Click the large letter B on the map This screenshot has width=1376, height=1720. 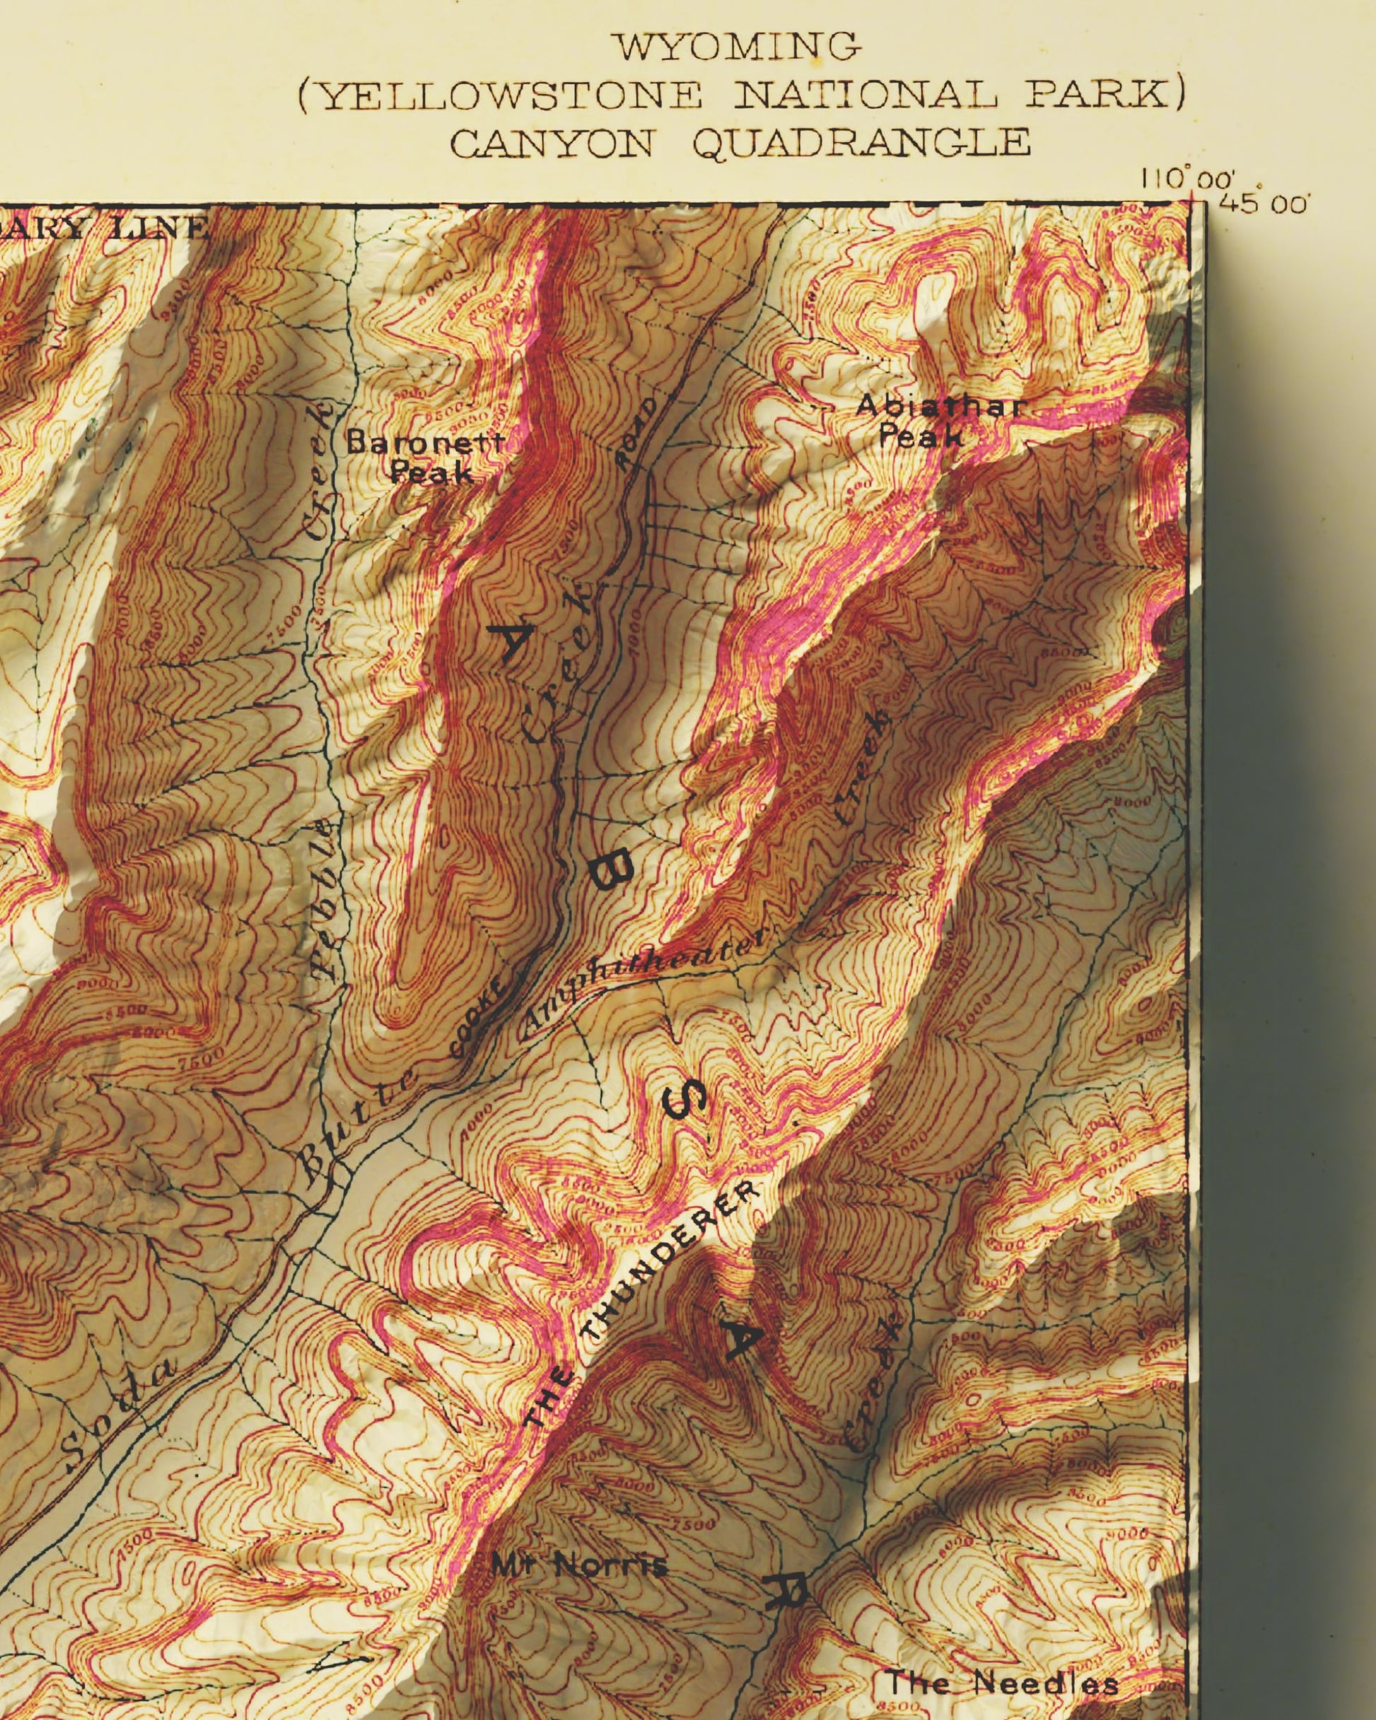point(613,871)
